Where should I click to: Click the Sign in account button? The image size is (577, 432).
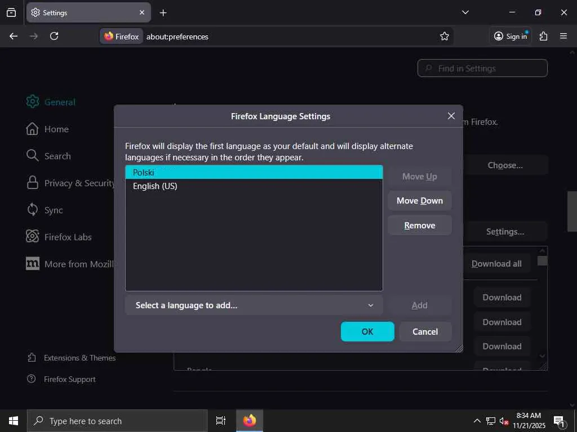(511, 36)
